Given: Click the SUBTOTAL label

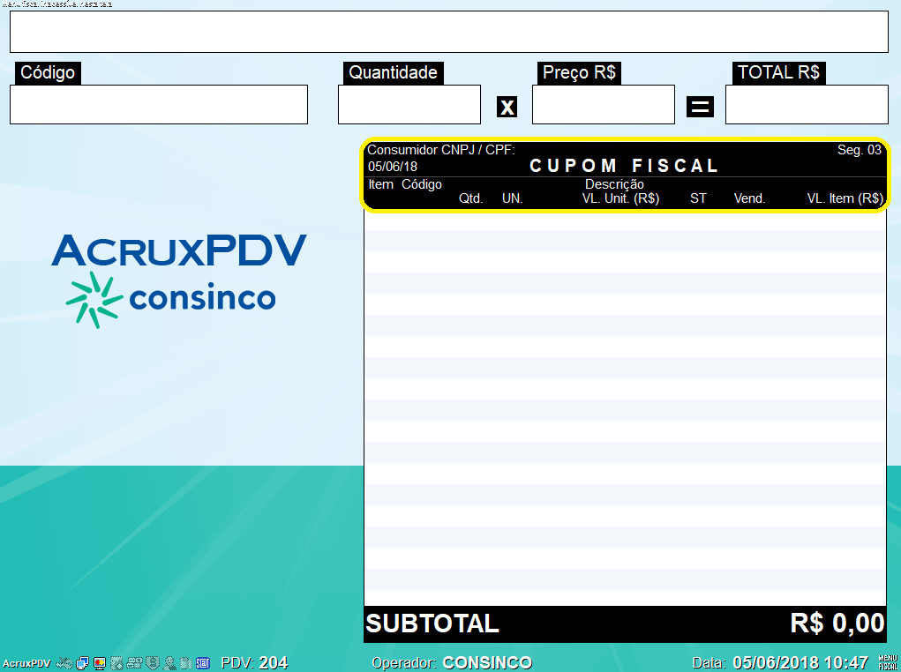Looking at the screenshot, I should [432, 623].
